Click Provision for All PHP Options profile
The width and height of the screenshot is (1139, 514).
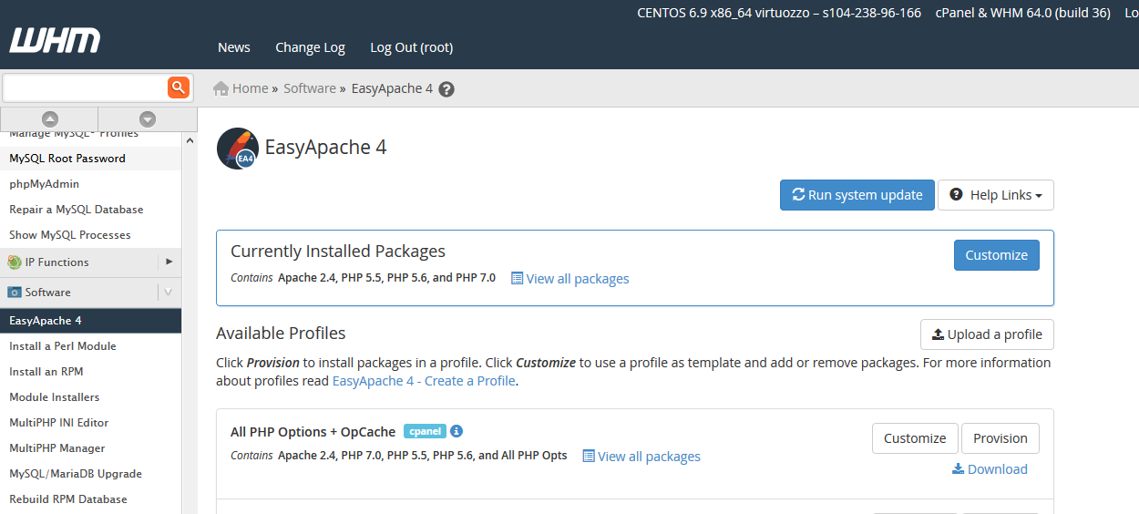point(1000,438)
